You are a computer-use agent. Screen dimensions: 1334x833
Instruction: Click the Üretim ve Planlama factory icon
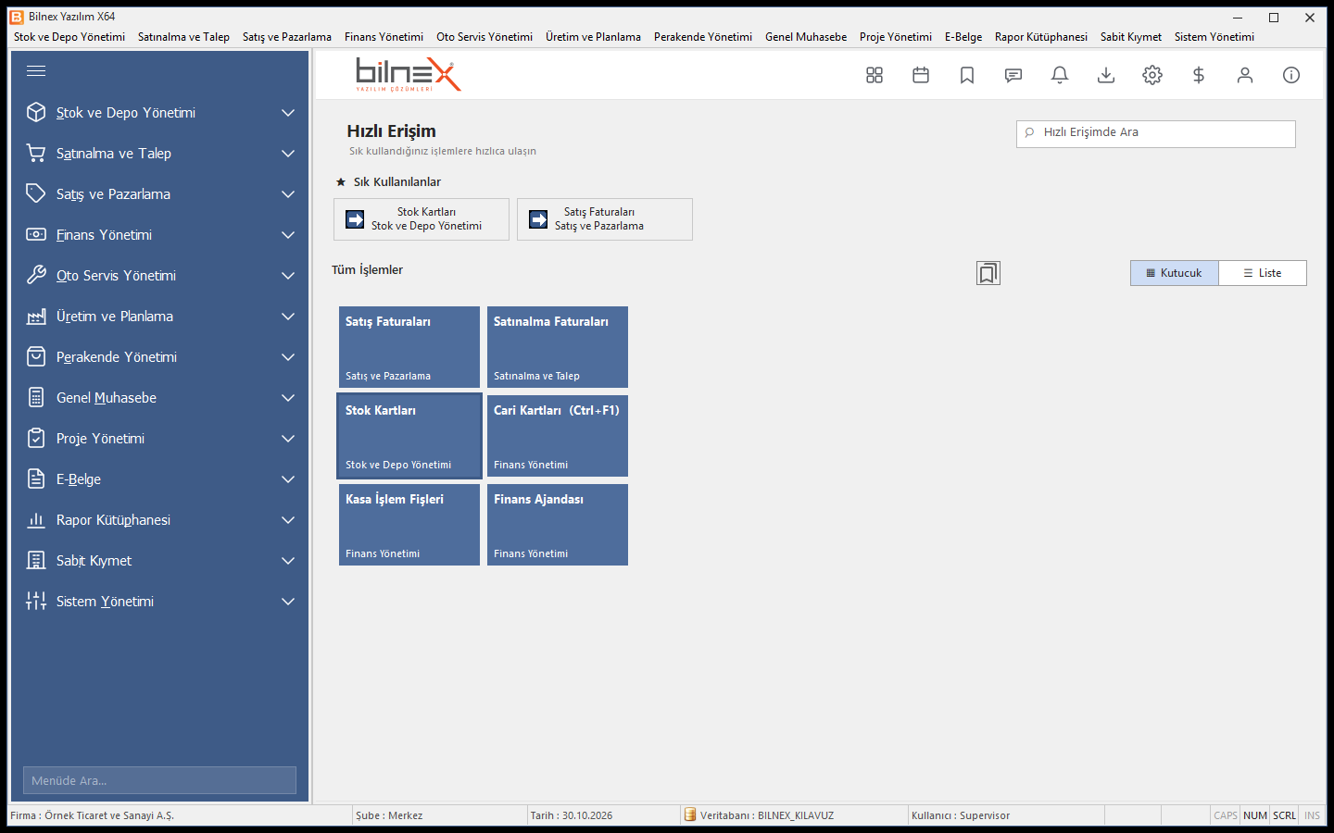(x=36, y=317)
